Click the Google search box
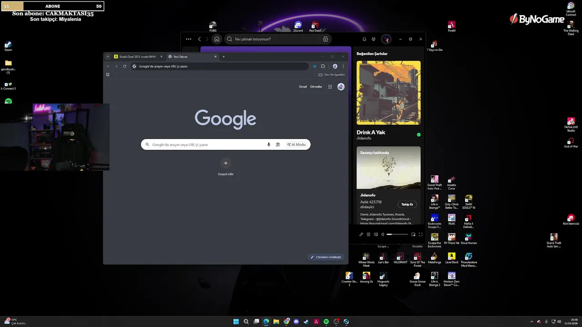 click(x=226, y=144)
